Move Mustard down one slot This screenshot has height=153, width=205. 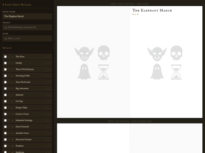tap(49, 95)
